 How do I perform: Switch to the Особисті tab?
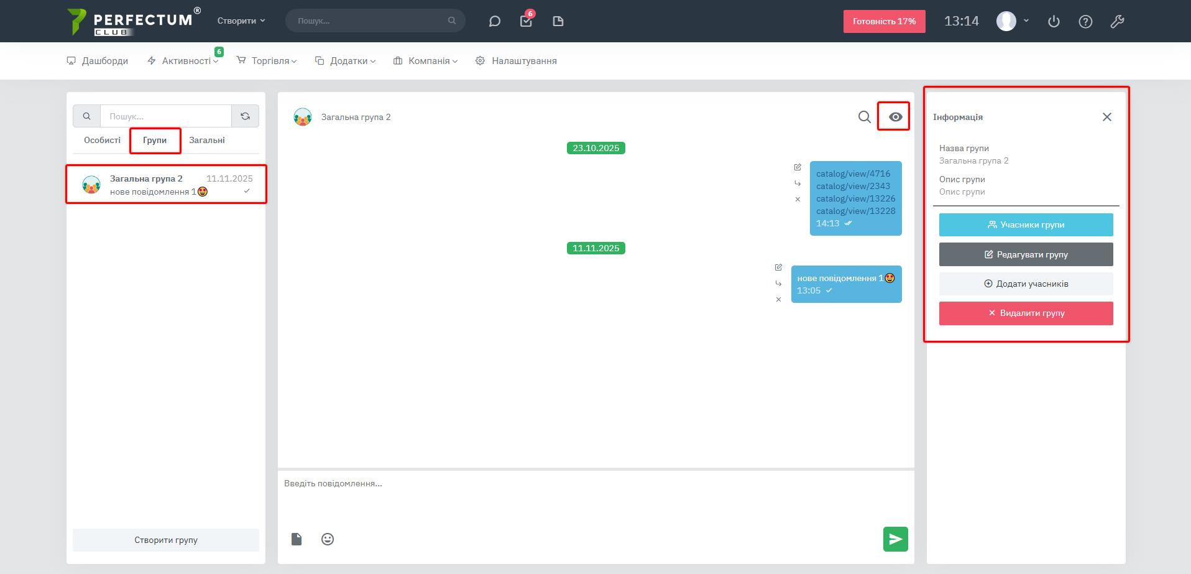coord(102,141)
